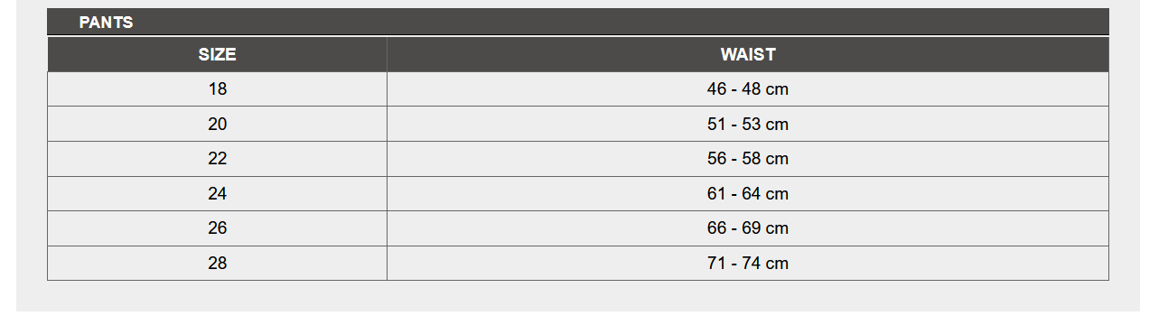Click the number 46 in first waist row
Image resolution: width=1168 pixels, height=325 pixels.
716,89
